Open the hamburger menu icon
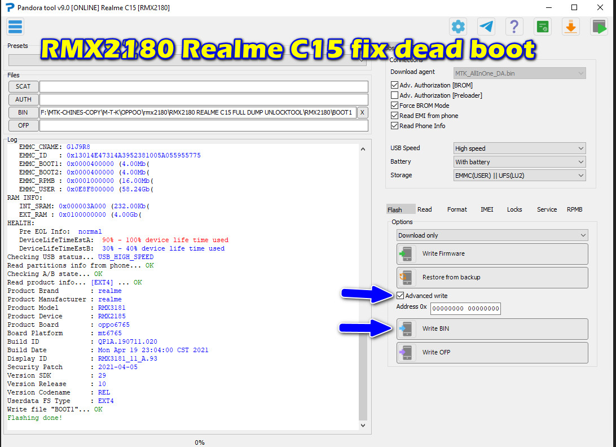 click(15, 27)
